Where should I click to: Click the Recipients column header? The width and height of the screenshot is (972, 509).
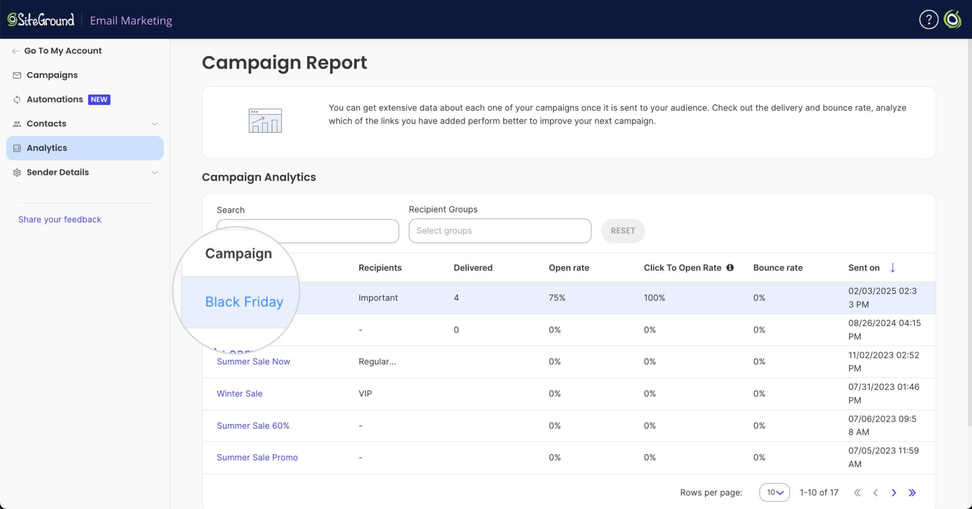tap(380, 267)
